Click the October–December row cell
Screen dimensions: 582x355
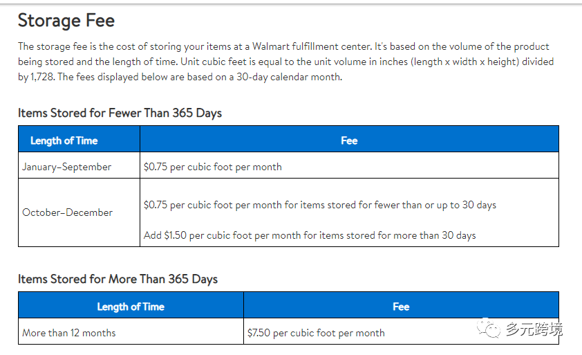(79, 212)
